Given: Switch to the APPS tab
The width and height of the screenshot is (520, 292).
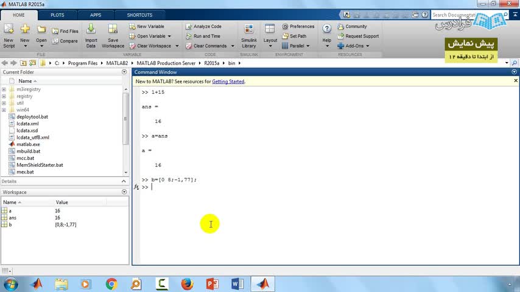Looking at the screenshot, I should (96, 15).
